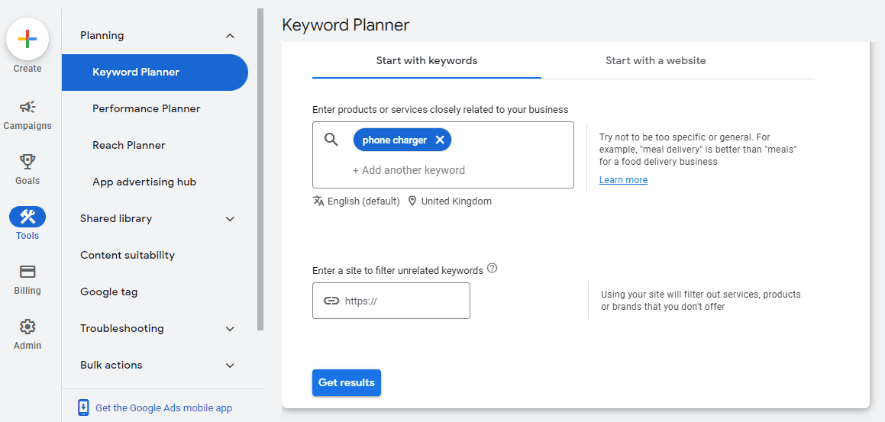Image resolution: width=885 pixels, height=422 pixels.
Task: Open Admin gear icon
Action: tap(27, 327)
